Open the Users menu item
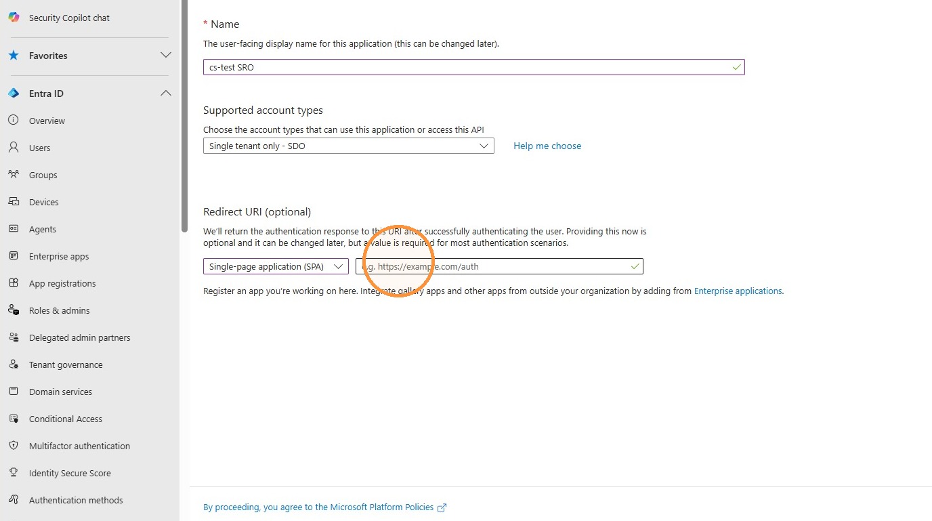The height and width of the screenshot is (521, 932). point(39,148)
